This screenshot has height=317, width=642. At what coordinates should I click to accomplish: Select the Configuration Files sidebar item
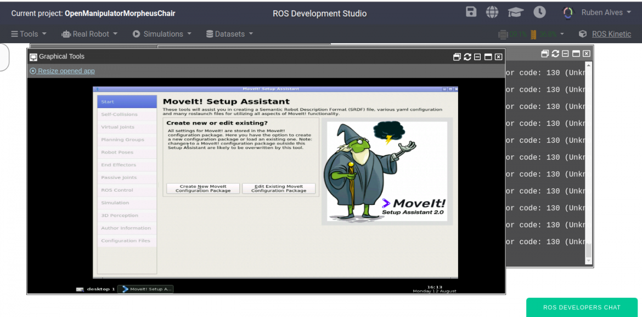[x=127, y=241]
